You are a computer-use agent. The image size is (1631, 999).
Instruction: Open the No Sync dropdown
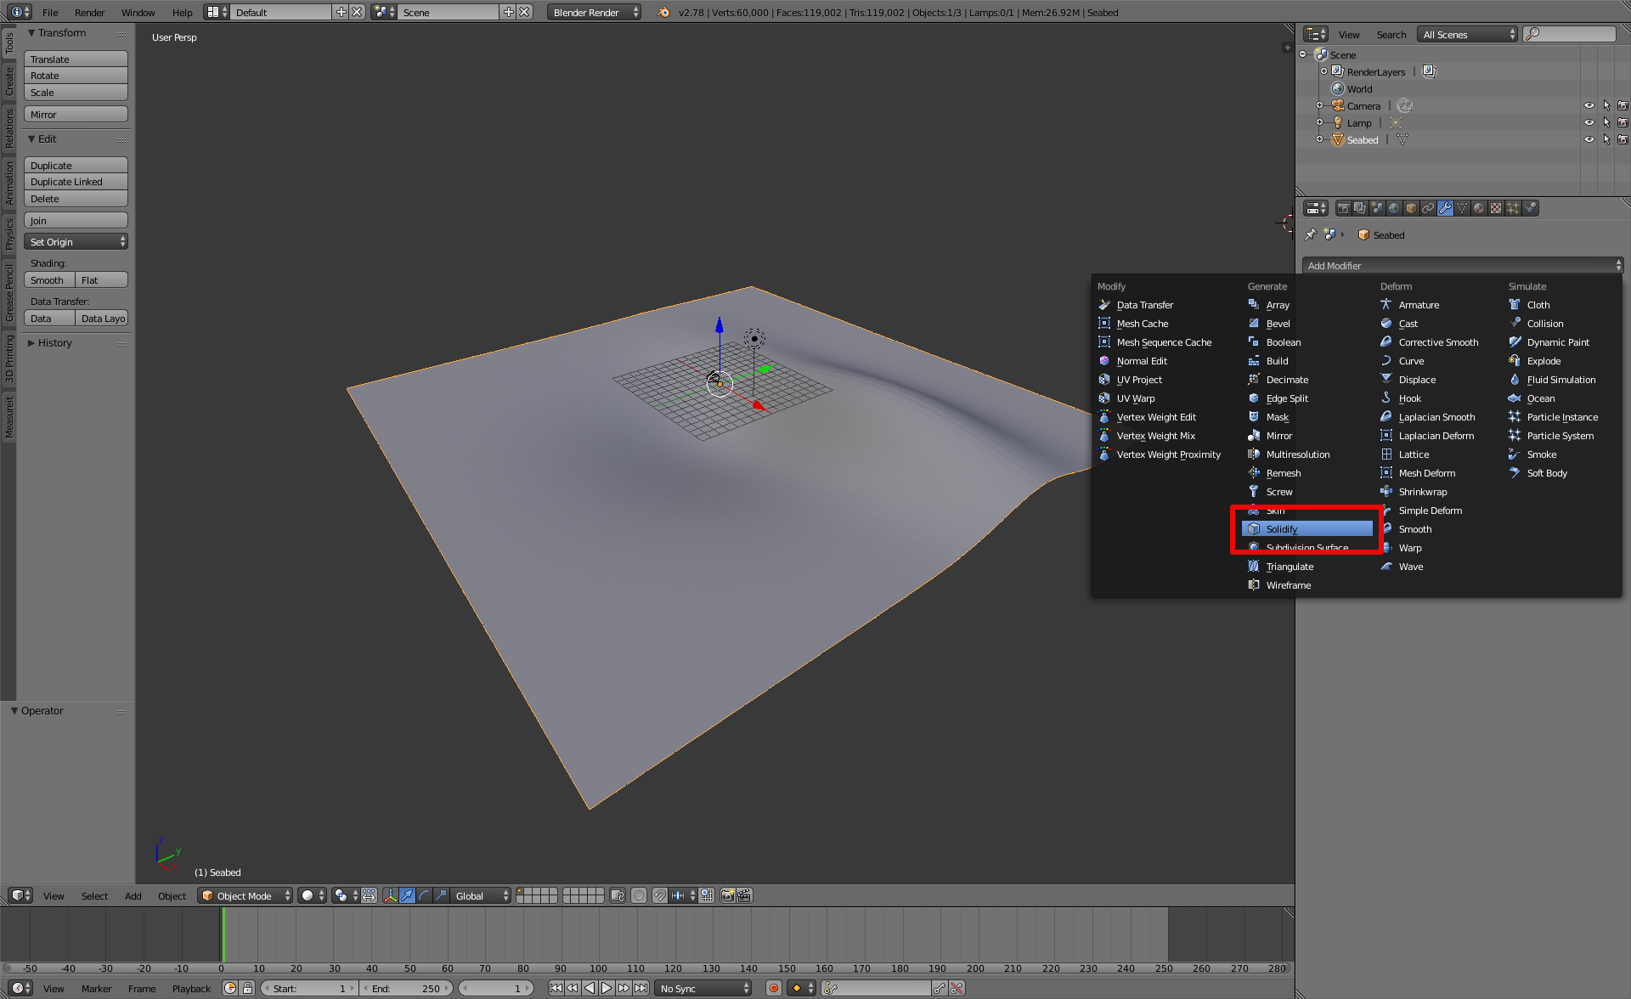coord(703,988)
